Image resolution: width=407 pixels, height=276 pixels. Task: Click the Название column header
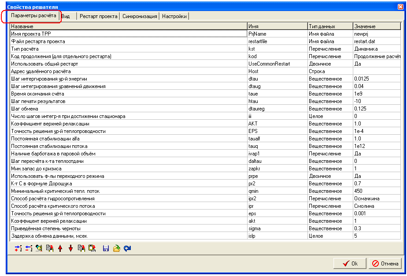(128, 26)
